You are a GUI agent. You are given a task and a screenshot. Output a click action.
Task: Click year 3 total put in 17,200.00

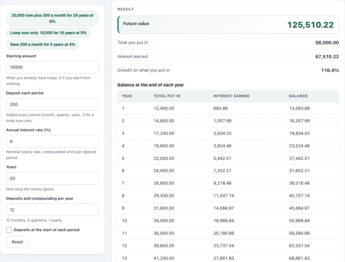tap(164, 133)
